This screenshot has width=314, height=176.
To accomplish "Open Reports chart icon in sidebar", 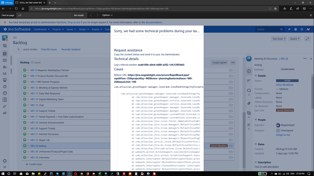I will pos(5,73).
